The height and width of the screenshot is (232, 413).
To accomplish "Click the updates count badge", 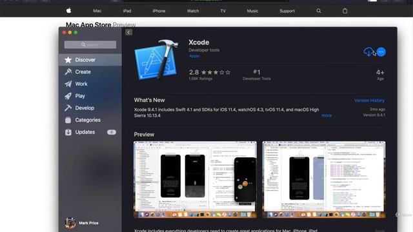I will tap(112, 132).
